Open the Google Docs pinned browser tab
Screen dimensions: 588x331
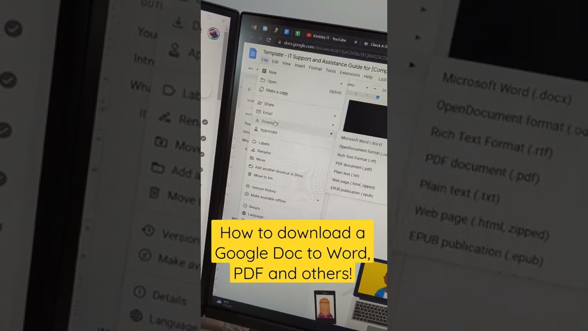[x=287, y=32]
